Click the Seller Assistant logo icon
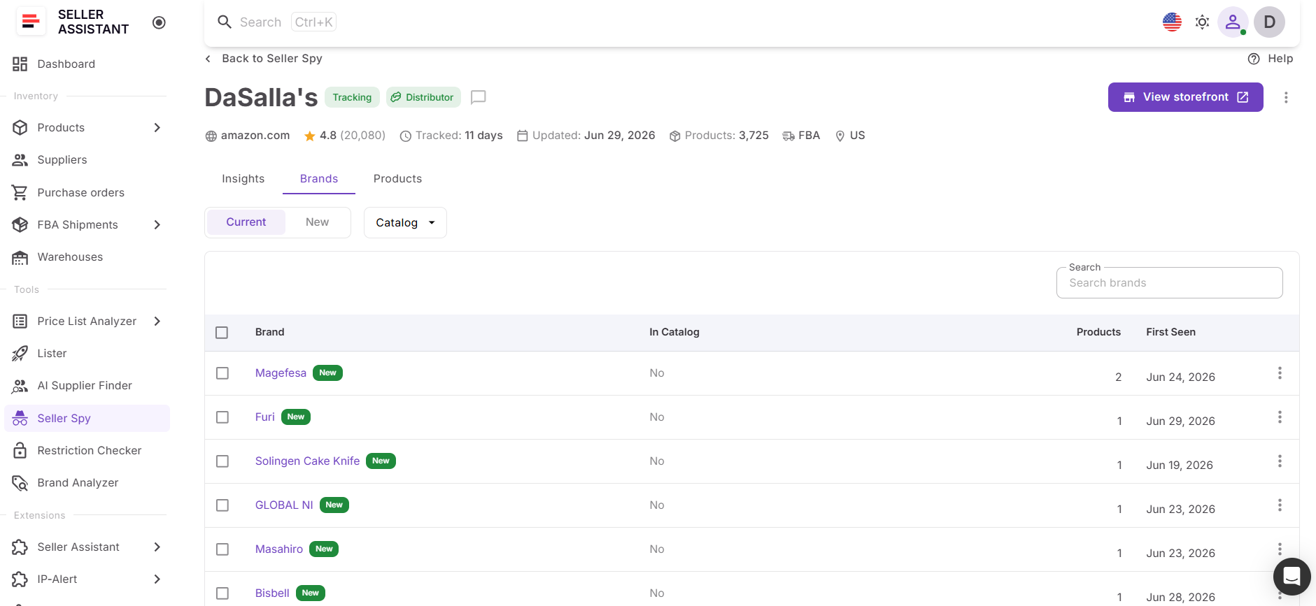 coord(30,22)
